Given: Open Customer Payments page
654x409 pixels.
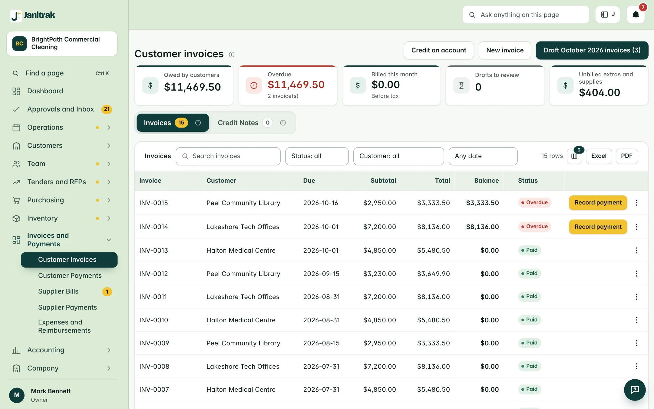Looking at the screenshot, I should point(70,276).
